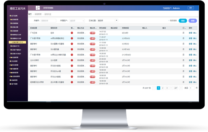Click the 用户管理 folder icon in sidebar
Viewport: 208px width, 132px height.
point(11,84)
